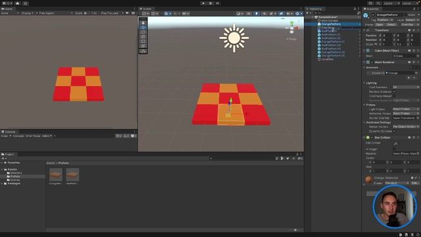Start Play mode with the Play button

click(203, 3)
